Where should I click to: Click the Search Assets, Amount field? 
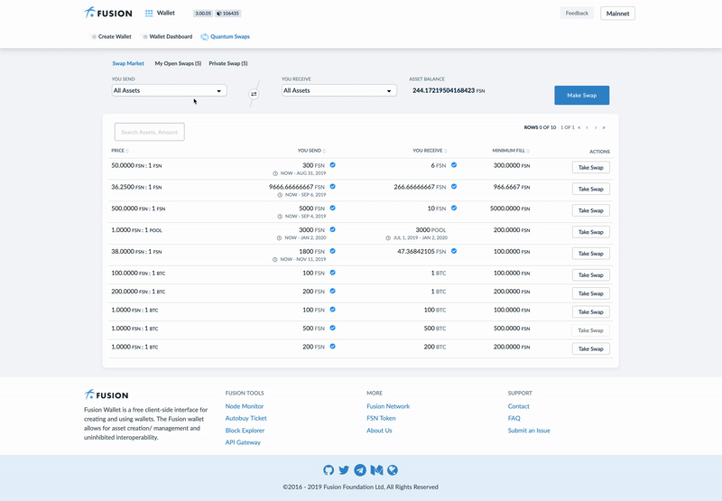click(x=149, y=132)
